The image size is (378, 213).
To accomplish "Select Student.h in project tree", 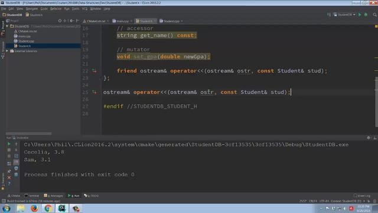I will pyautogui.click(x=22, y=46).
